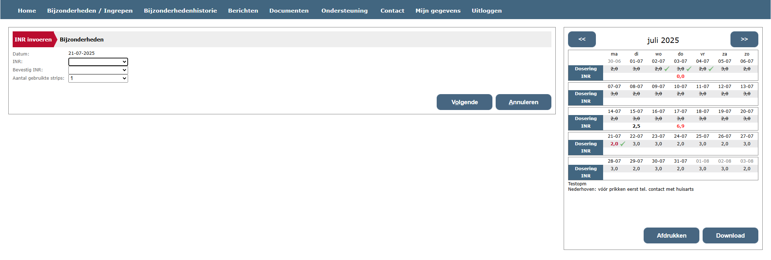This screenshot has width=771, height=260.
Task: Select calendar date 17-07
Action: click(x=681, y=111)
